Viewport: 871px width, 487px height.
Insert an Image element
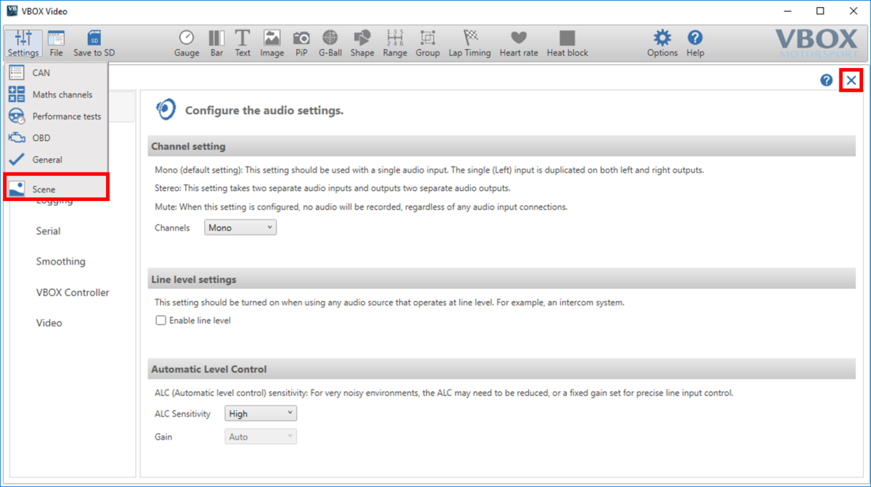pos(272,44)
